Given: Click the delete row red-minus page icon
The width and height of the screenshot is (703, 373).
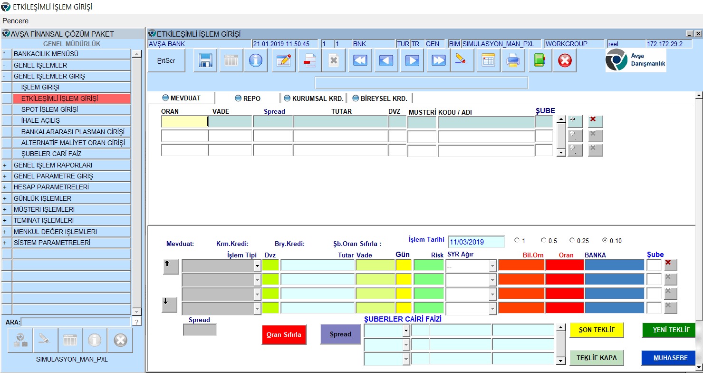Looking at the screenshot, I should point(309,60).
